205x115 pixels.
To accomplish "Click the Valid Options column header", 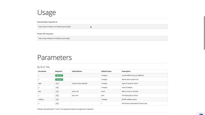I will (x=77, y=71).
